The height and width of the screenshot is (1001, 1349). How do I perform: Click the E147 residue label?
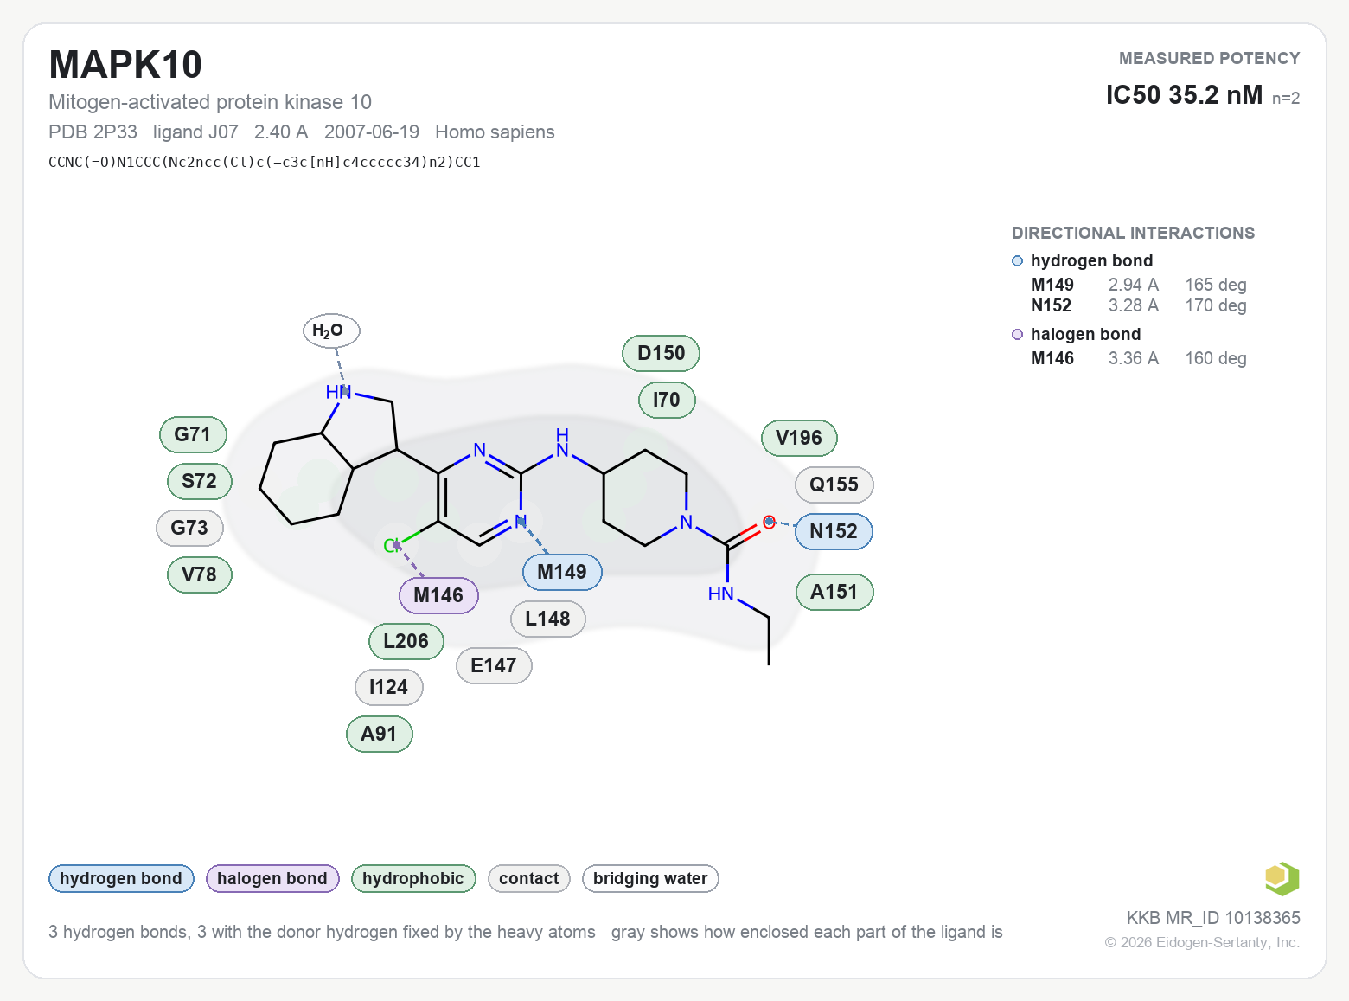click(494, 665)
